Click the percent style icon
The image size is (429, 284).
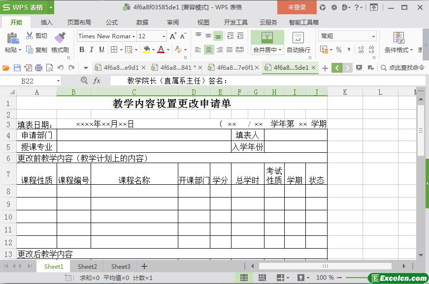(x=339, y=50)
